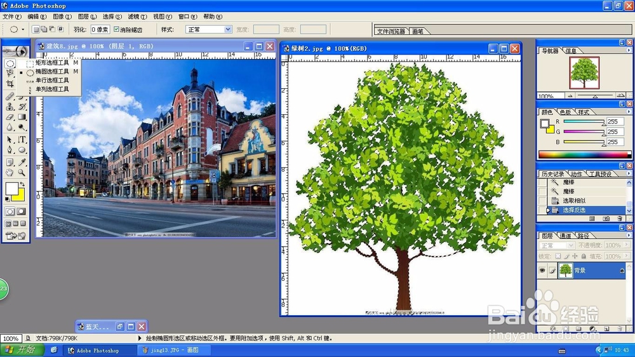Select the Ellipse shape tool
The image size is (635, 357).
[x=22, y=149]
